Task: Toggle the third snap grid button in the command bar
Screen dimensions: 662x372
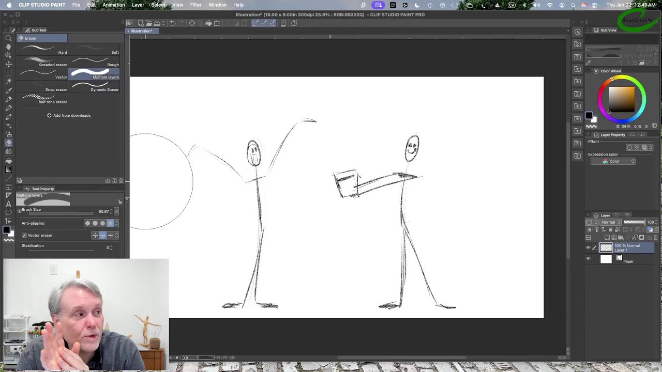Action: tap(273, 23)
